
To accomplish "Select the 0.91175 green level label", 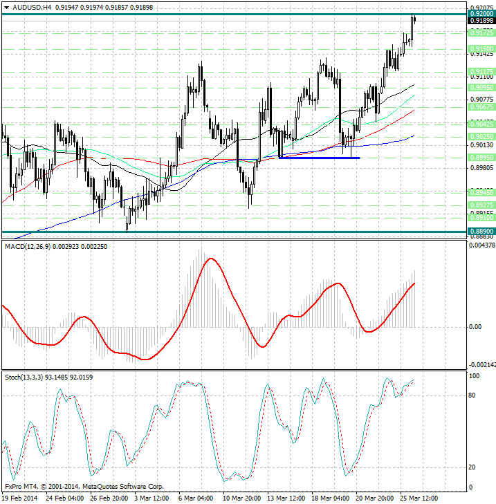I will (x=481, y=72).
